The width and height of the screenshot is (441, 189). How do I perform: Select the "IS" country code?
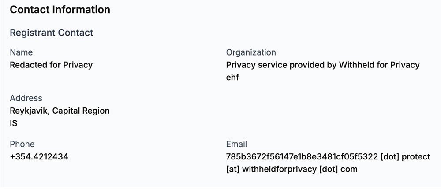[x=14, y=123]
